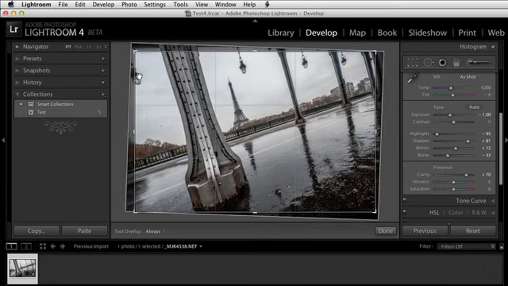Switch to the Print module
508x286 pixels.
(467, 33)
